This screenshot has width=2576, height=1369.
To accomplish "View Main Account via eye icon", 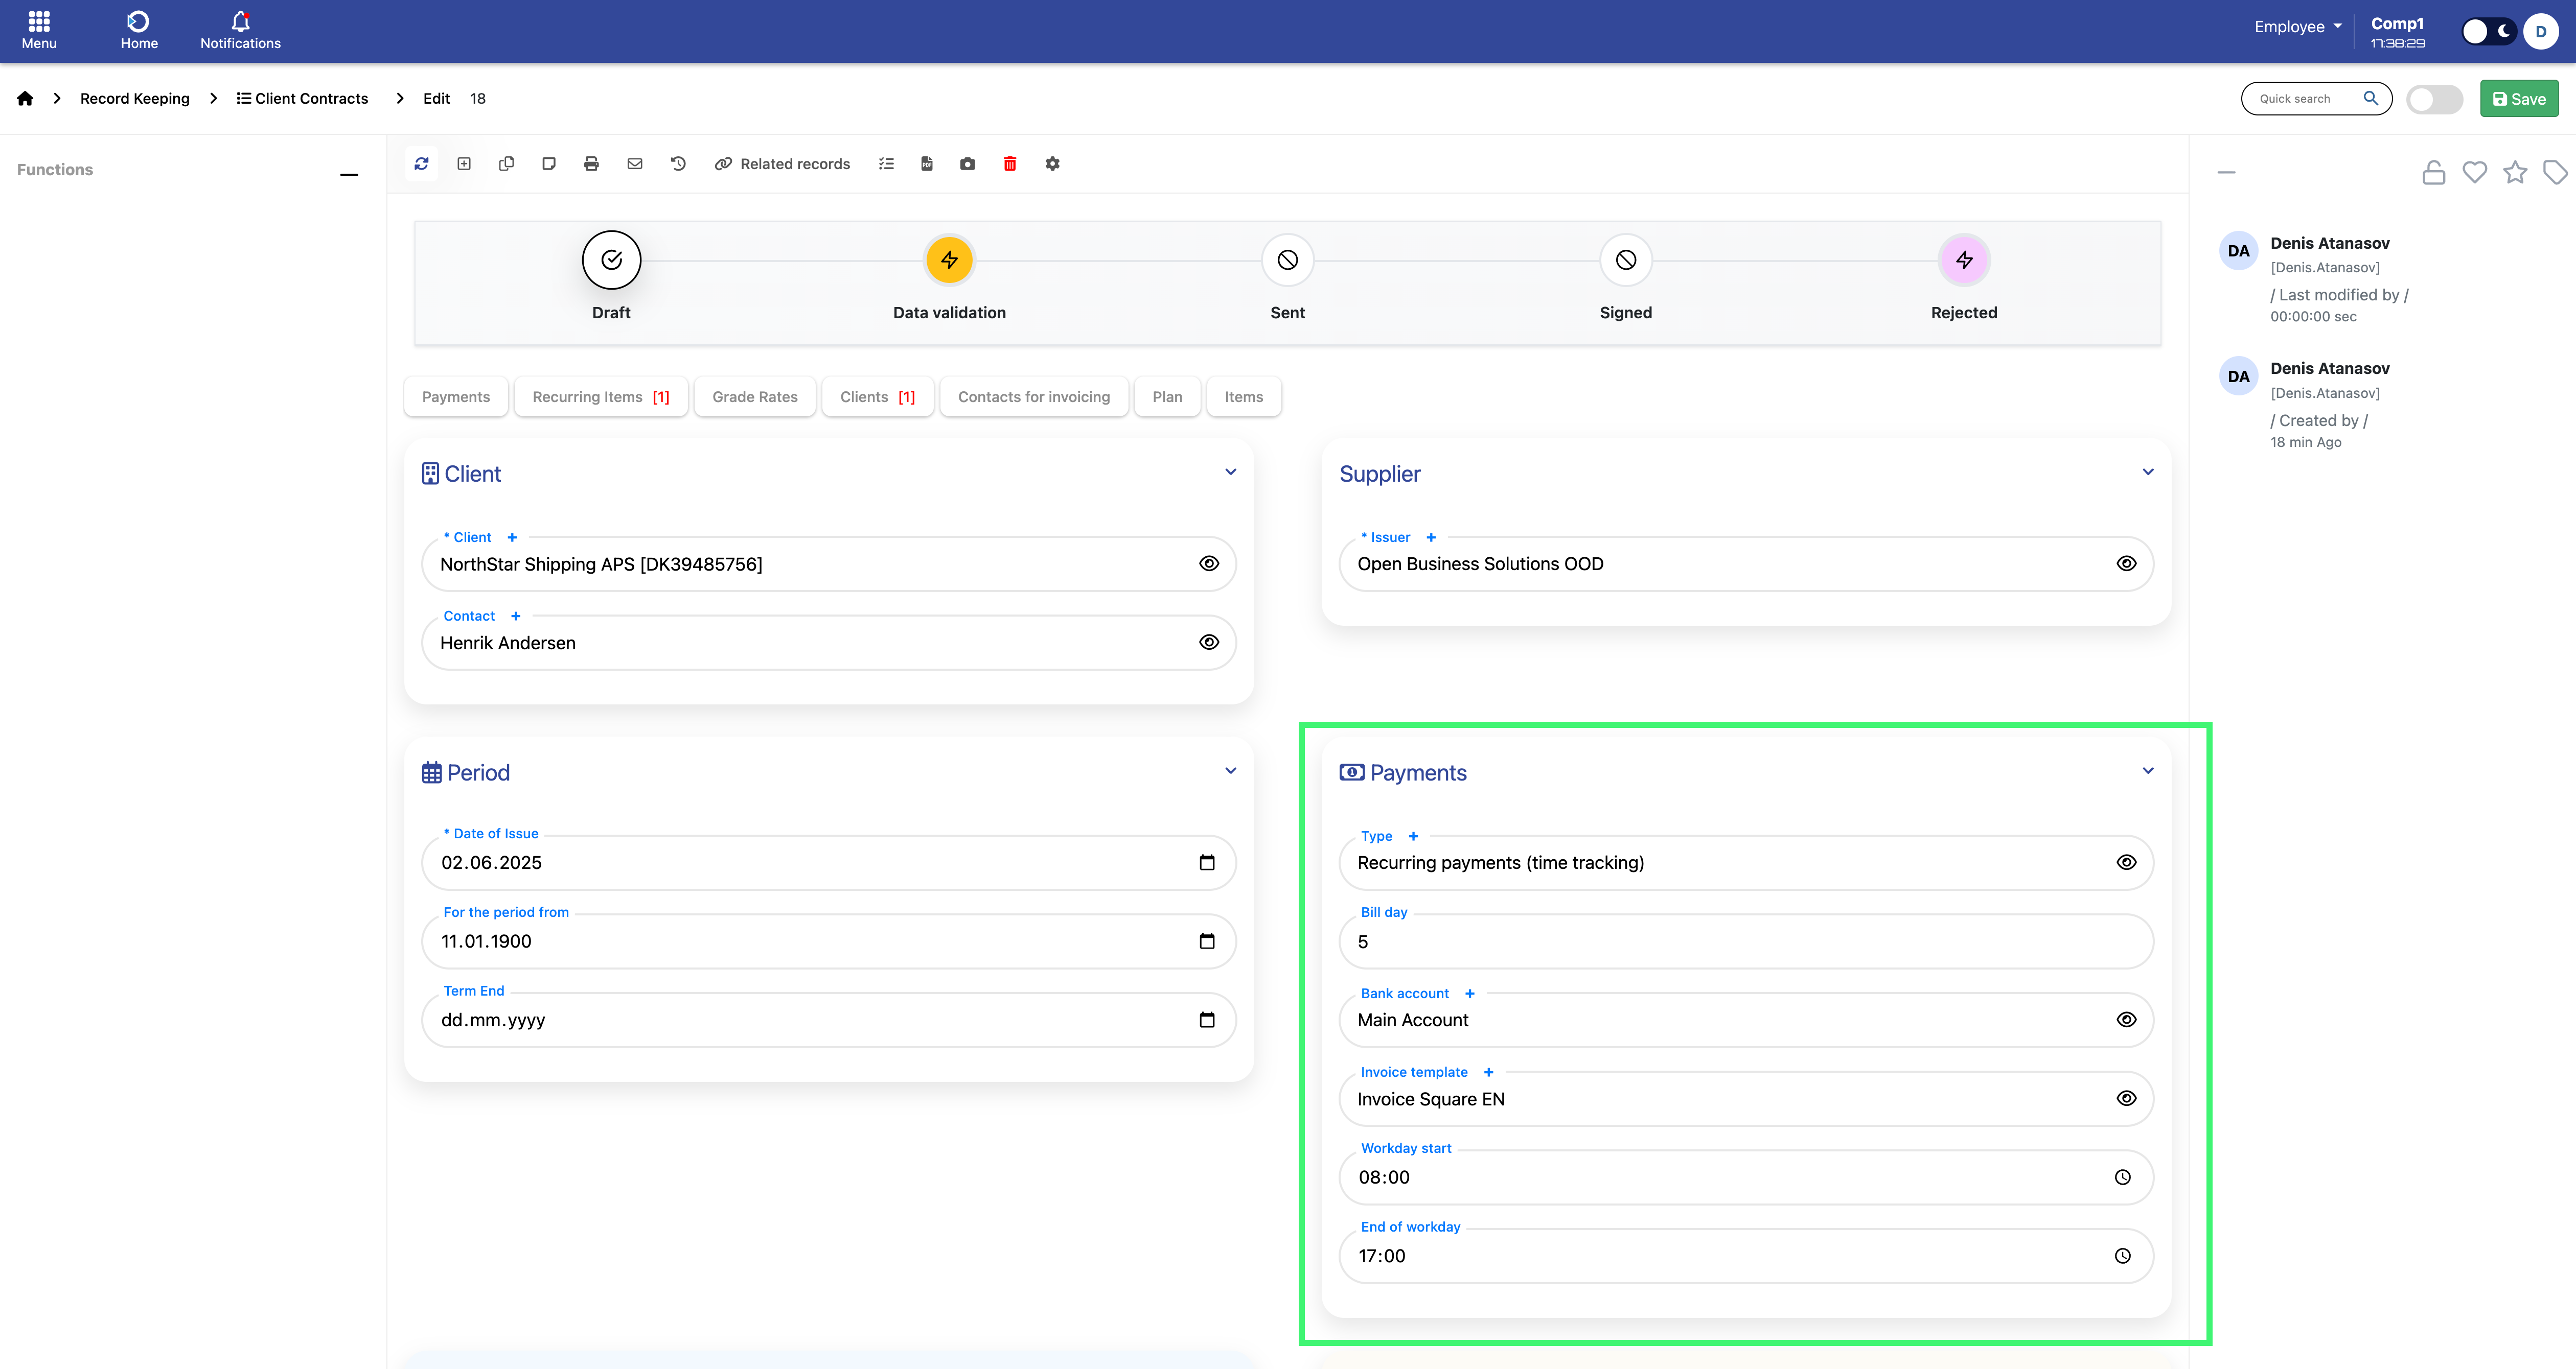I will pyautogui.click(x=2127, y=1019).
